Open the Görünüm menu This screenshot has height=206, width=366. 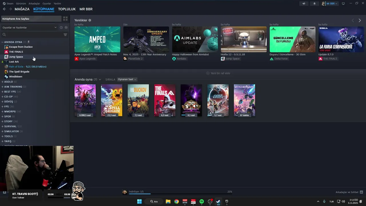(21, 3)
